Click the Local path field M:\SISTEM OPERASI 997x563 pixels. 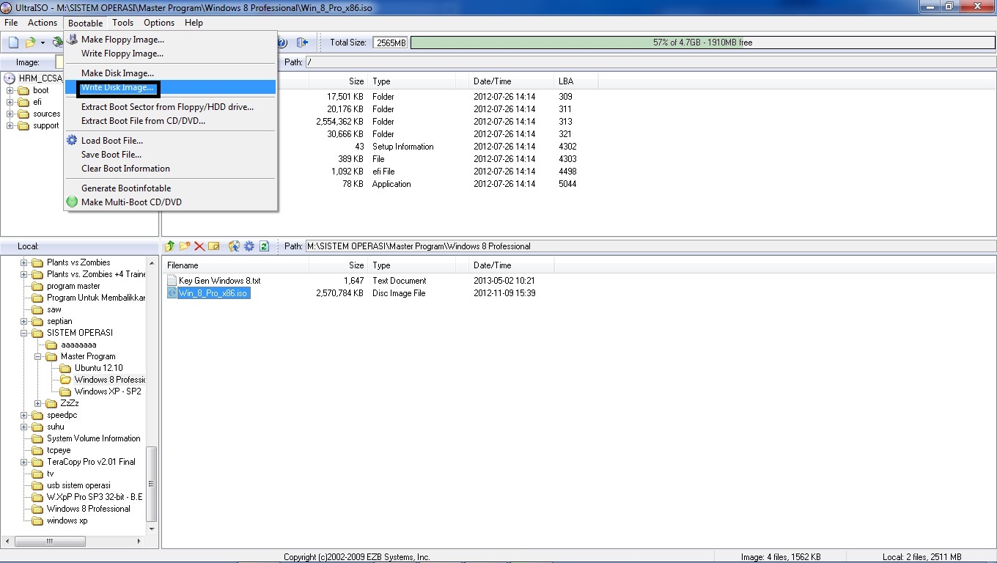click(x=650, y=246)
